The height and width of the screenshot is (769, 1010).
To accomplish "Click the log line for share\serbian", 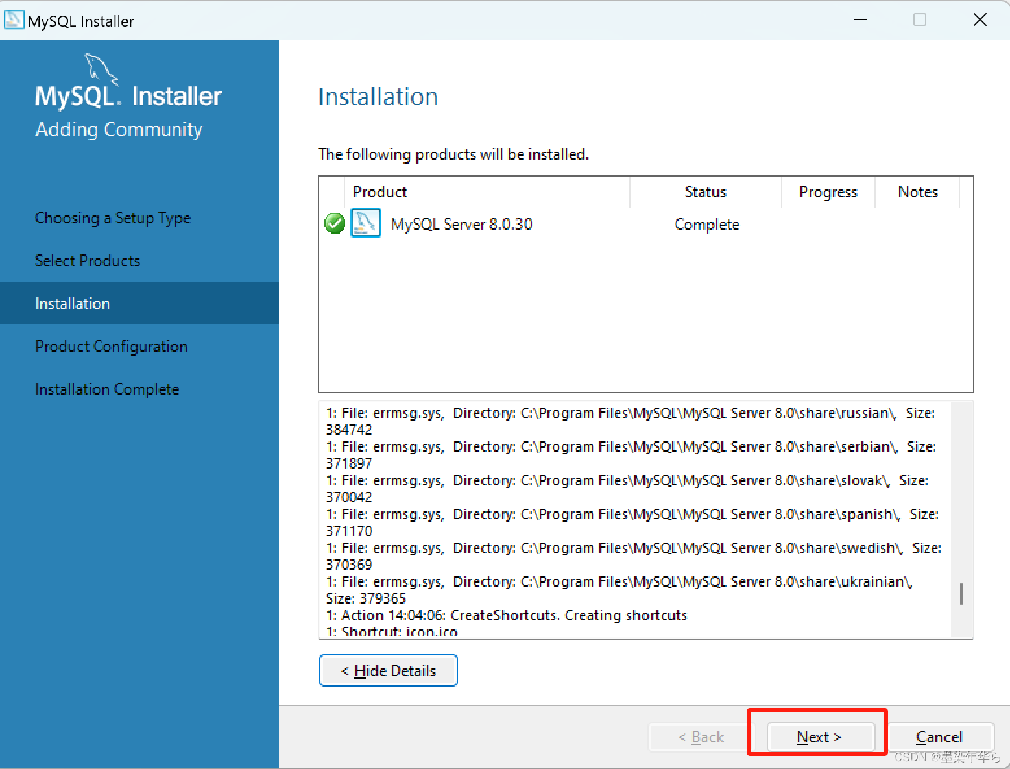I will pyautogui.click(x=631, y=455).
